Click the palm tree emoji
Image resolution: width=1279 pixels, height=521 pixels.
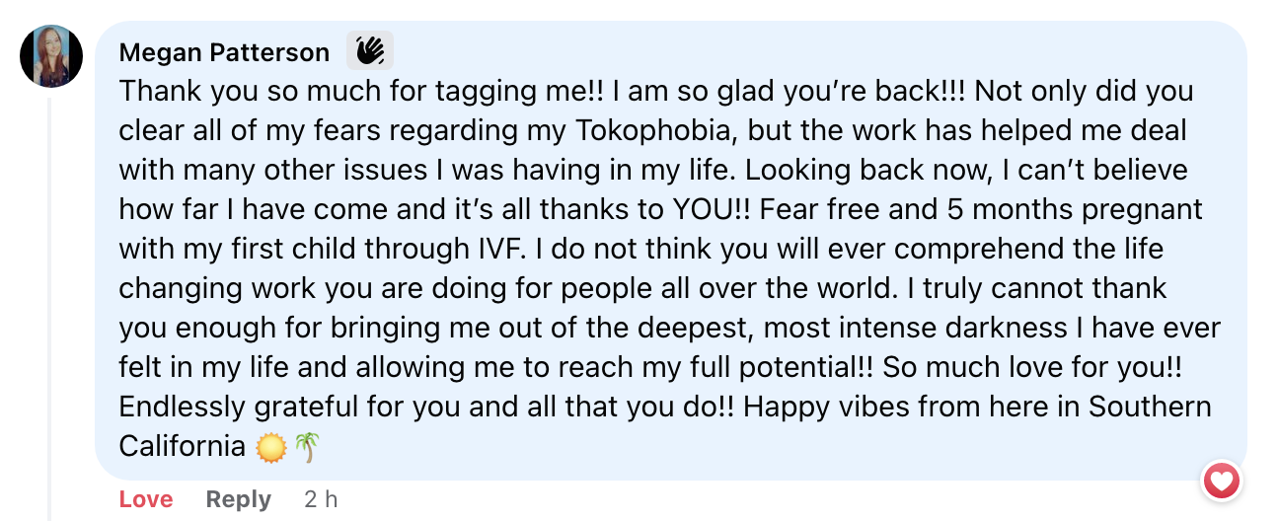point(307,447)
